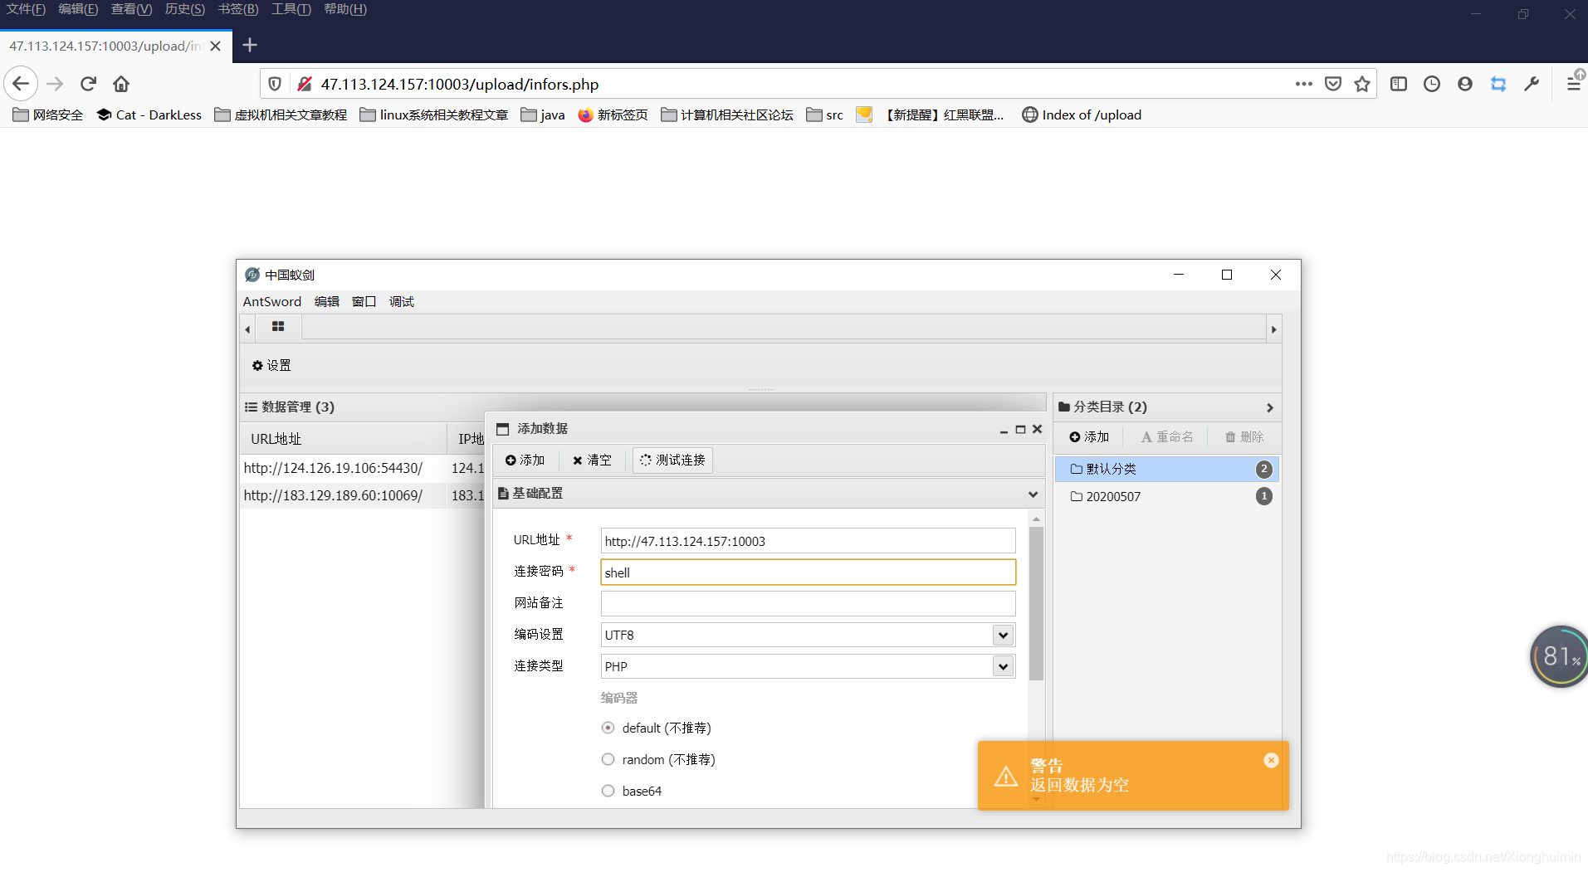
Task: Open the java bookmark folder
Action: click(x=543, y=114)
